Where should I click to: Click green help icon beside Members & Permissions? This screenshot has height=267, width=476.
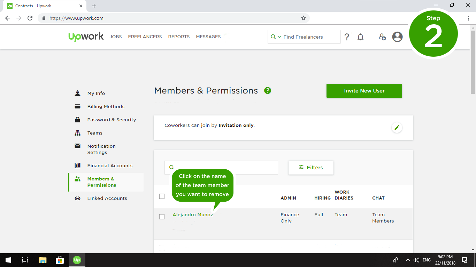tap(268, 91)
